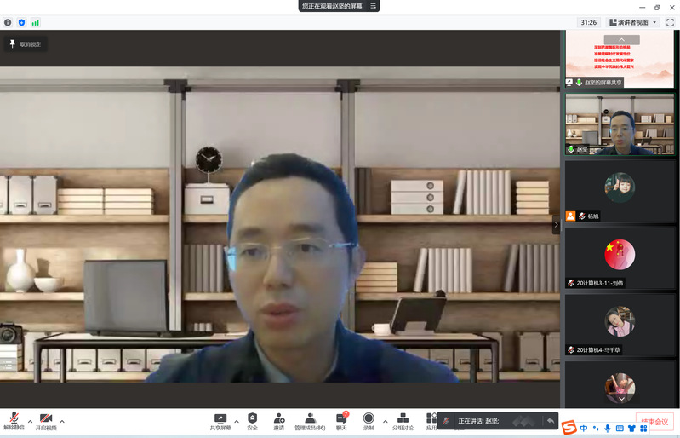Click the green network signal icon

tap(36, 22)
